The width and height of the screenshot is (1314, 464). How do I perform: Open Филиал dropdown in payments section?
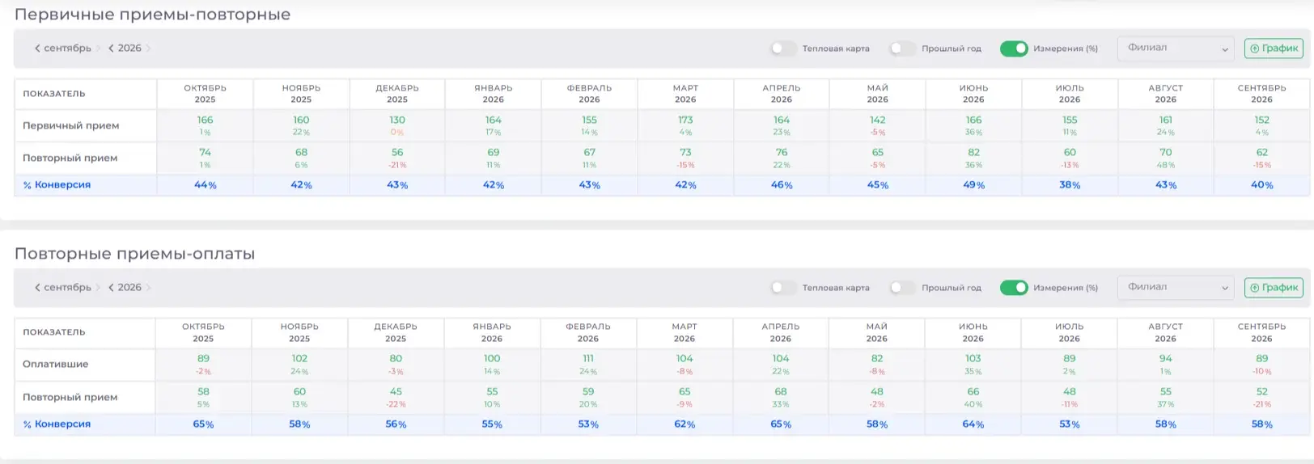[x=1176, y=288]
